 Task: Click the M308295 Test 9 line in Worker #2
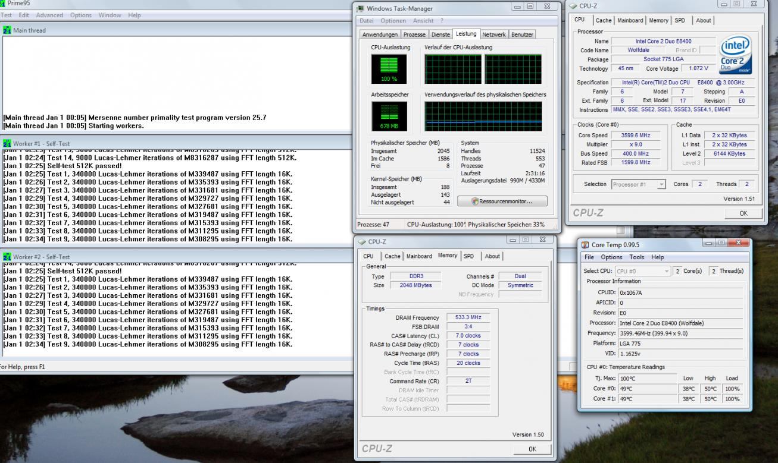coord(148,344)
